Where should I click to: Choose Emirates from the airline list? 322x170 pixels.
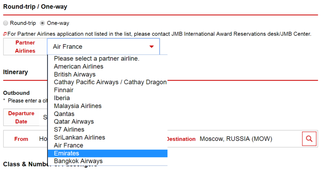tap(108, 153)
